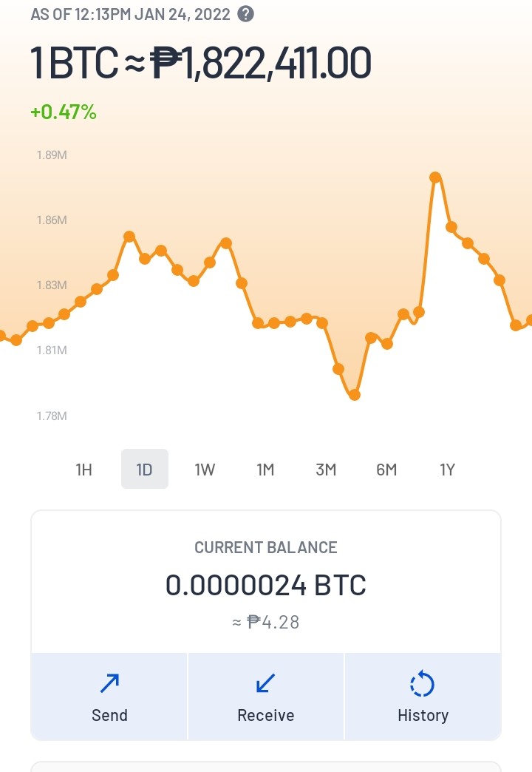532x772 pixels.
Task: Tap the current balance 0.0000024 BTC
Action: (266, 585)
